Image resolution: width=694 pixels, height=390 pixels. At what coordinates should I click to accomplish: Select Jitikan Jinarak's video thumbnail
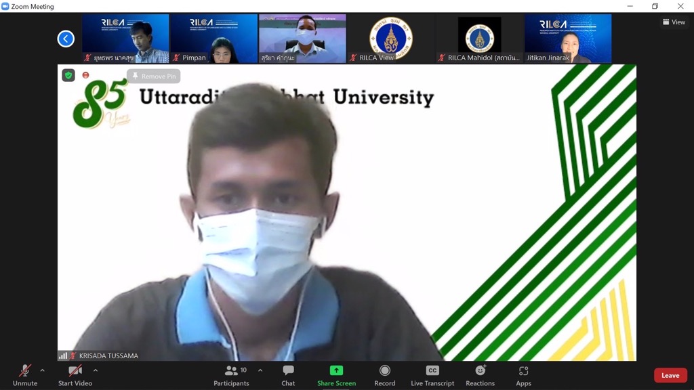(x=567, y=39)
